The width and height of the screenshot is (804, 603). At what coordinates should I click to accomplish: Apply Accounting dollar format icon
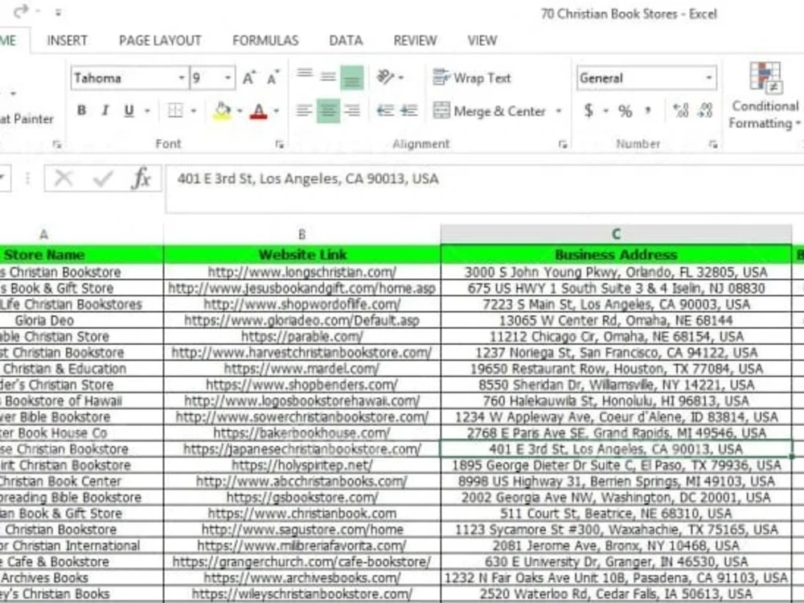click(x=589, y=111)
